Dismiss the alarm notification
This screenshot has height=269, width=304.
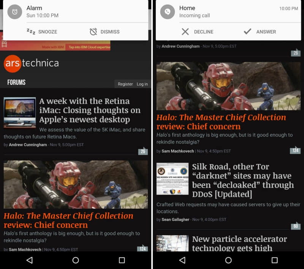tap(104, 32)
